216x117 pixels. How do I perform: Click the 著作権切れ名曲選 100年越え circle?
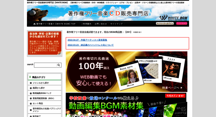coord(92,72)
